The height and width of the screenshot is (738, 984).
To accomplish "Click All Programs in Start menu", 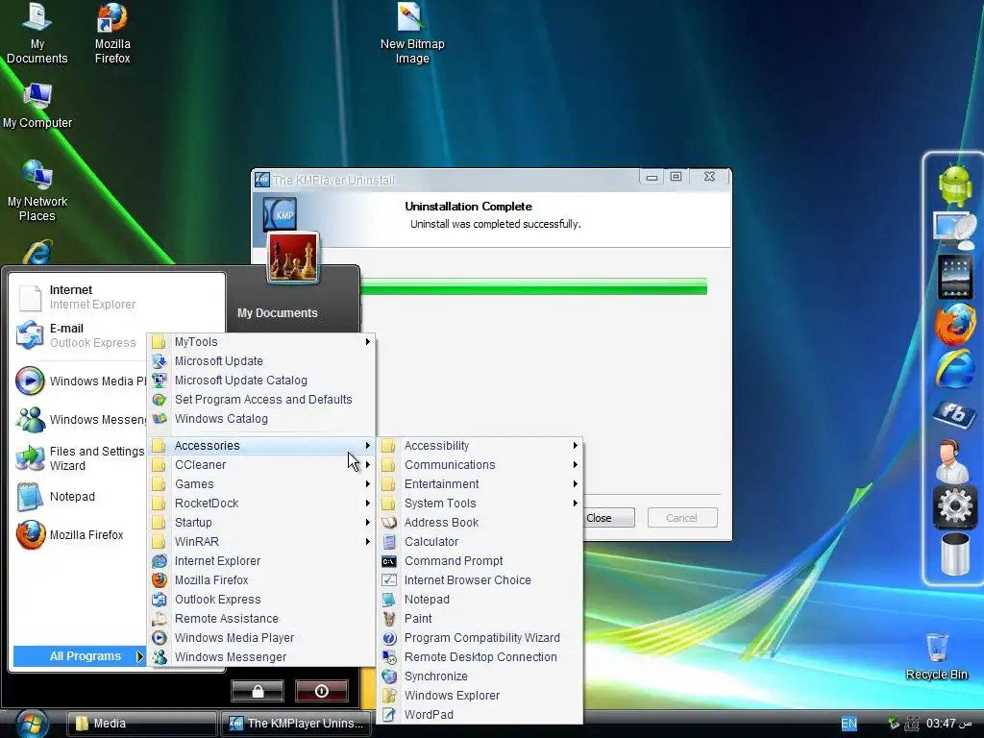I will [x=79, y=656].
